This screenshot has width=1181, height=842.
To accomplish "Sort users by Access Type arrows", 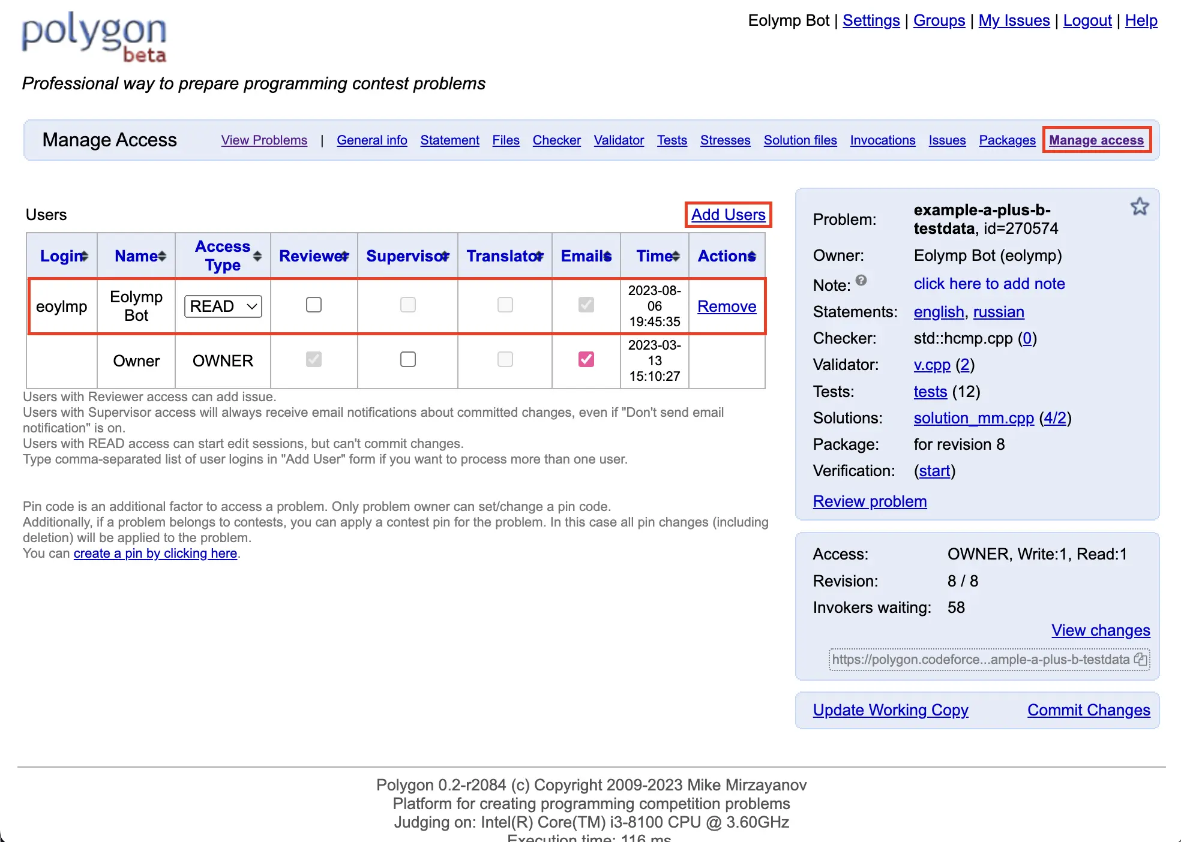I will tap(257, 256).
